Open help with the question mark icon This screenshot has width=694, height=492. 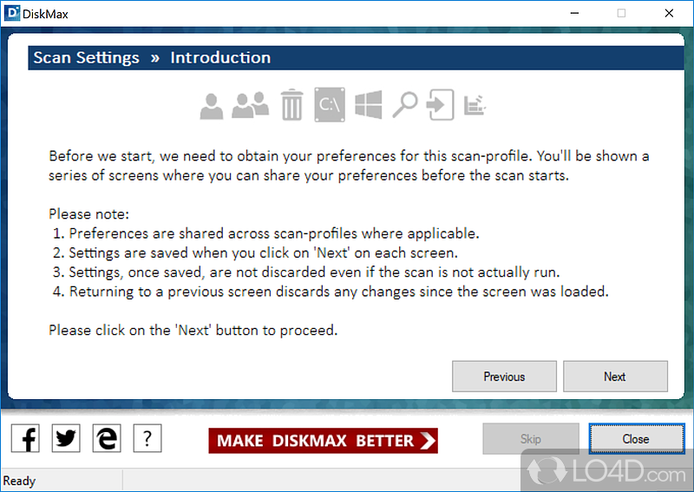pos(147,438)
